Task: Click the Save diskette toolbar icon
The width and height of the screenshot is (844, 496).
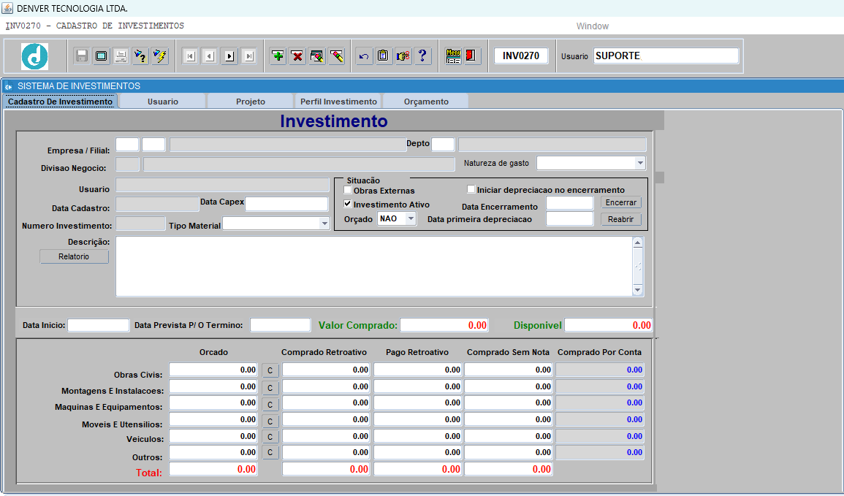Action: tap(82, 56)
